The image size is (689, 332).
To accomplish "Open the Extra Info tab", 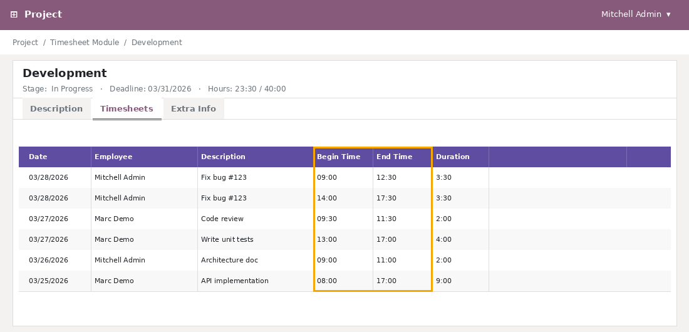I will coord(194,108).
